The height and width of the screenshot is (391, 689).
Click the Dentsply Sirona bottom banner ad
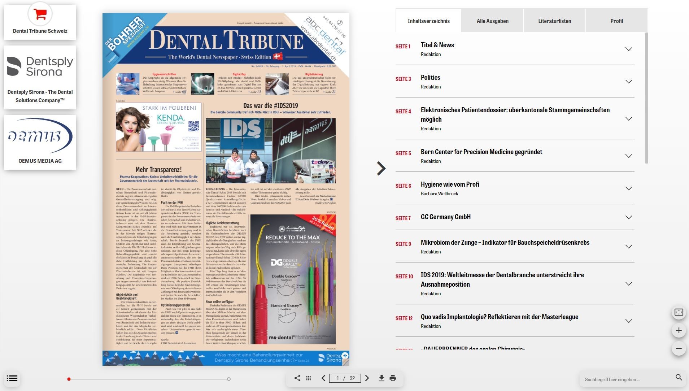point(226,358)
